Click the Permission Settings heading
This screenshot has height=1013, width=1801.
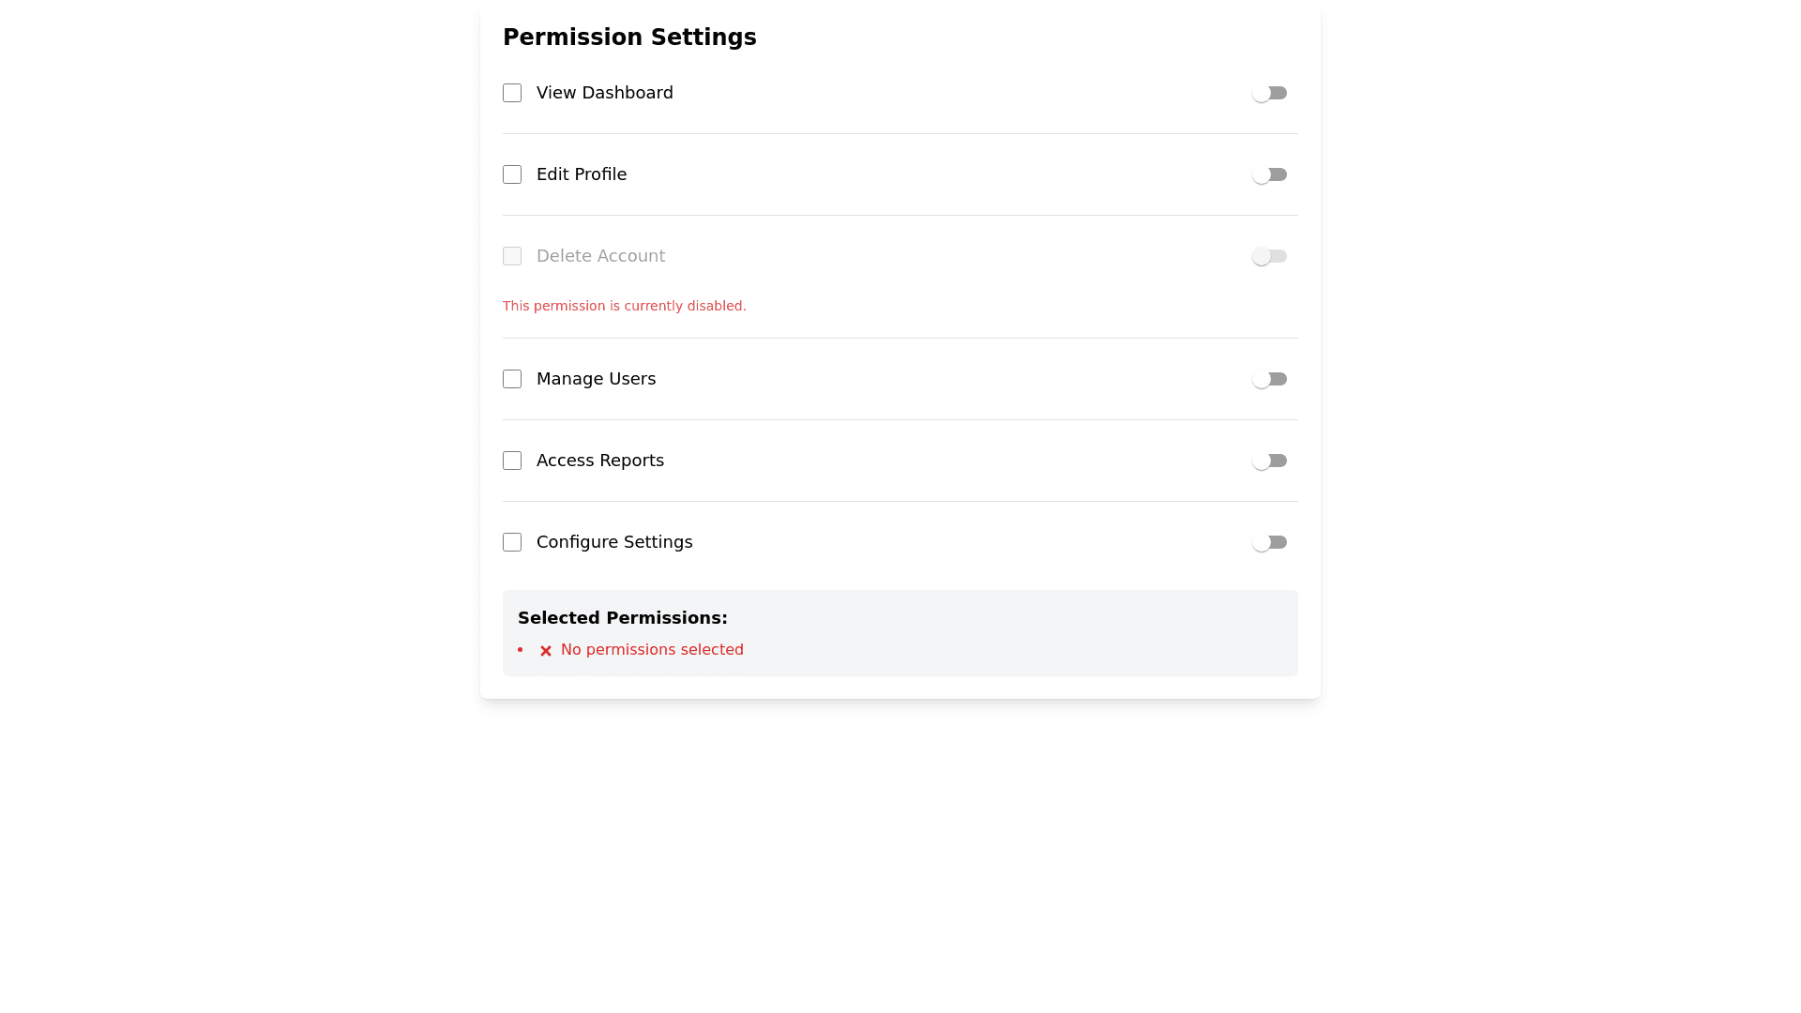coord(629,38)
